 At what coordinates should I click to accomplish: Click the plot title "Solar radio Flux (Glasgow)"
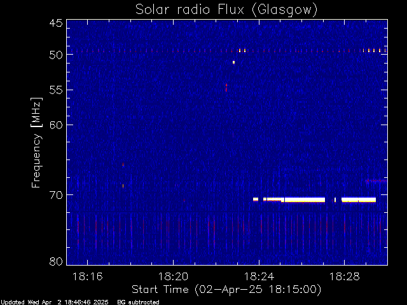pyautogui.click(x=226, y=10)
